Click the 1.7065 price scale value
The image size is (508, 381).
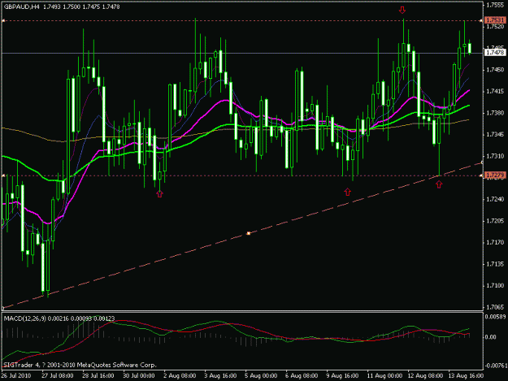coord(495,307)
